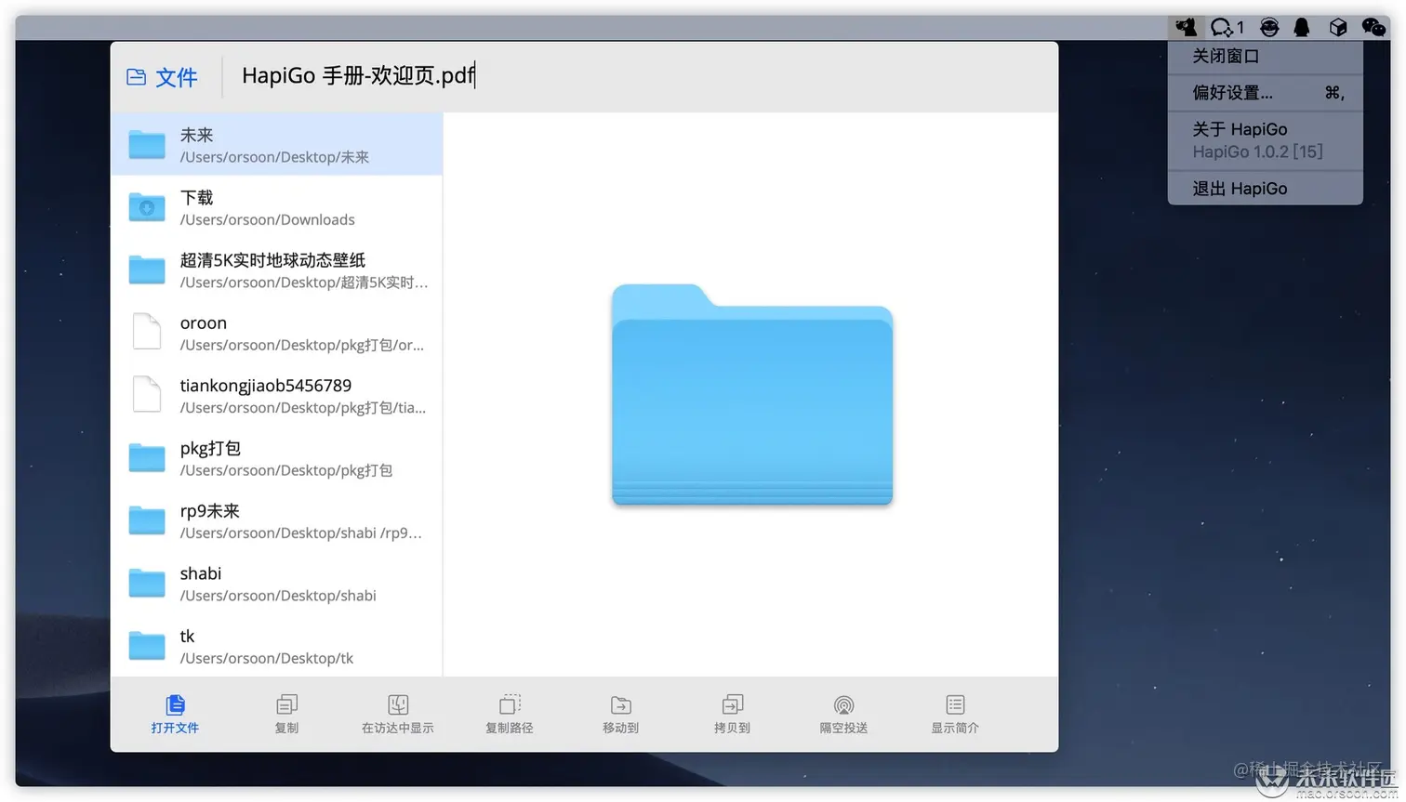
Task: Choose 关闭窗口 from HapiGo menu
Action: coord(1266,57)
